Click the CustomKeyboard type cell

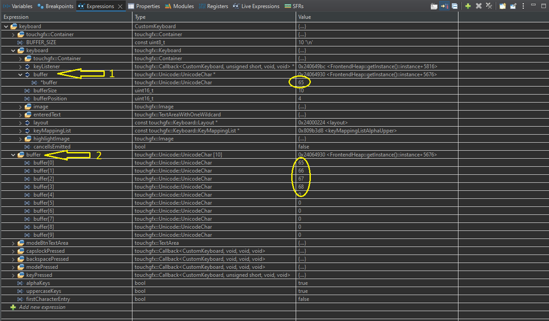point(155,26)
